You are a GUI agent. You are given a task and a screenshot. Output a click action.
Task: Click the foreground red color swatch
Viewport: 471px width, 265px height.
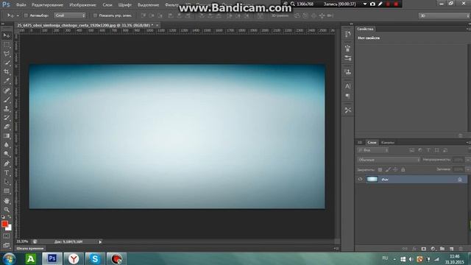click(x=4, y=224)
